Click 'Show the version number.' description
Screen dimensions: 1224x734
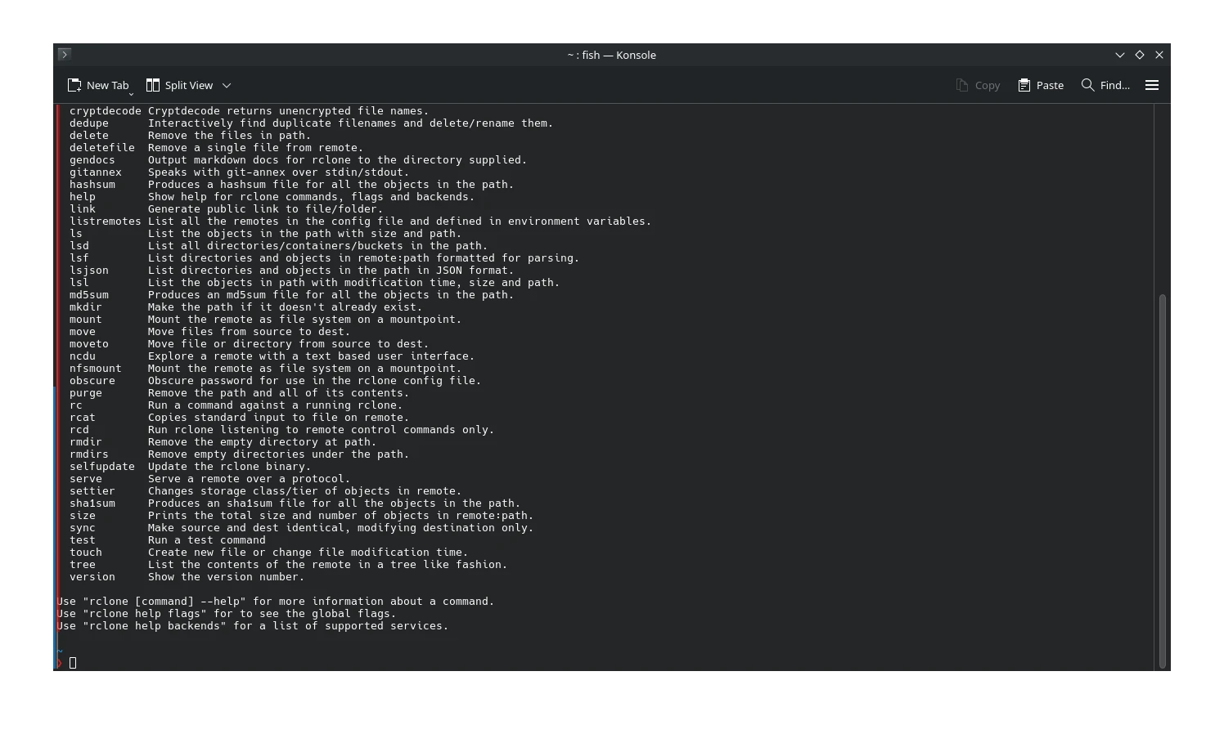point(226,577)
